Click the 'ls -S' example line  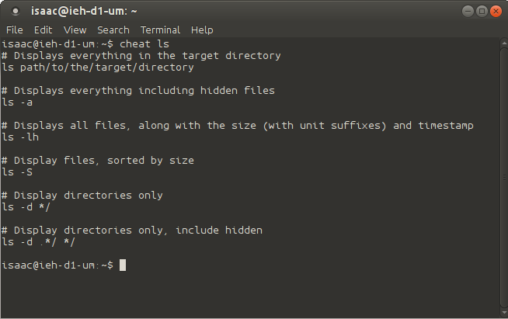click(17, 172)
